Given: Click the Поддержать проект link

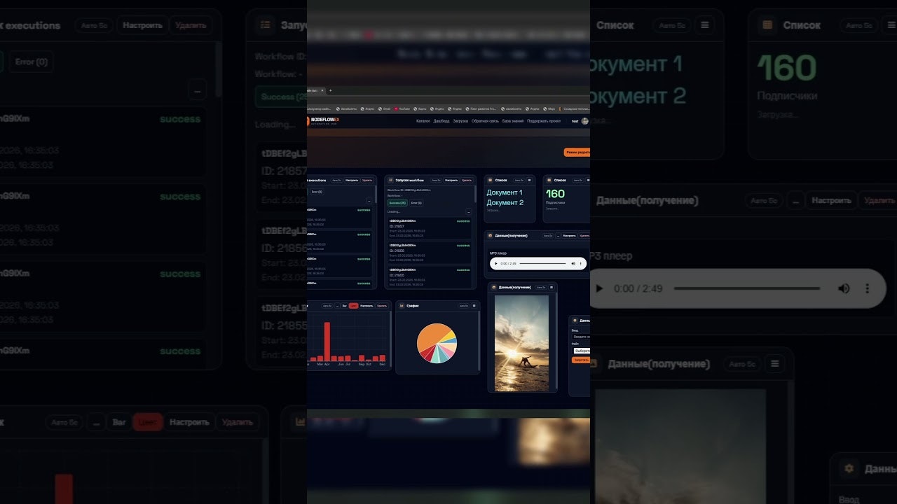Looking at the screenshot, I should [544, 121].
